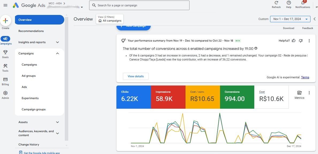
Task: Click the Create plus button
Action: click(5, 21)
